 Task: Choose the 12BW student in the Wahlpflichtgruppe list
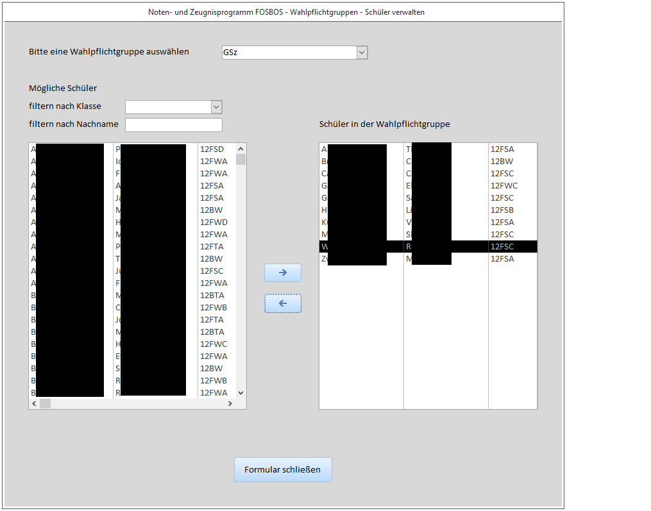click(x=502, y=162)
